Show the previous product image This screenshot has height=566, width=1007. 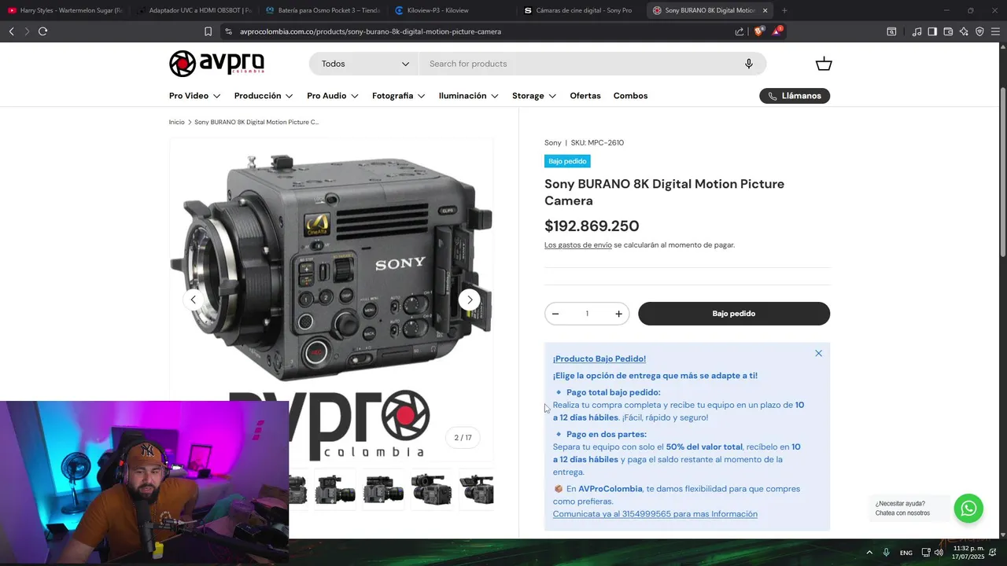(x=194, y=300)
